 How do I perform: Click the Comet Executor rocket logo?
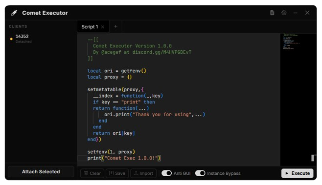pyautogui.click(x=14, y=13)
